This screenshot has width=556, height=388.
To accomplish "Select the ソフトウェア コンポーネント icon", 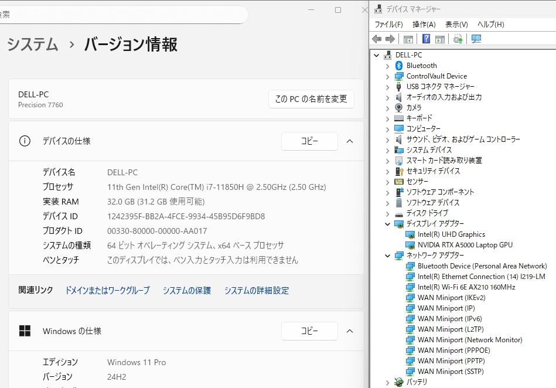I will tap(399, 192).
